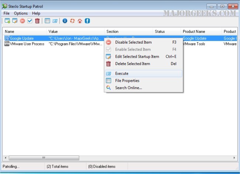The width and height of the screenshot is (240, 174).
Task: Open the Options menu
Action: [21, 13]
